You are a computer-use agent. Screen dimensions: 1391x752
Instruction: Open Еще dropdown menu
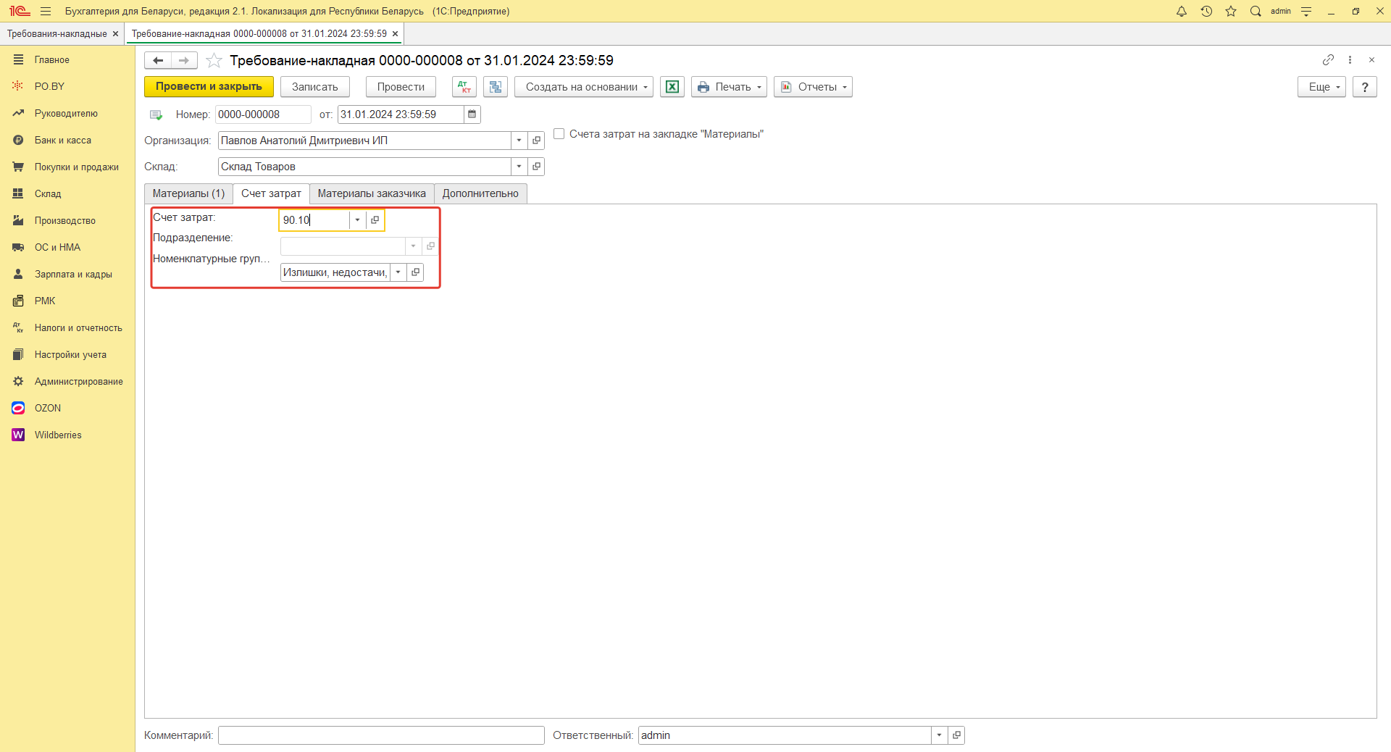(x=1321, y=87)
